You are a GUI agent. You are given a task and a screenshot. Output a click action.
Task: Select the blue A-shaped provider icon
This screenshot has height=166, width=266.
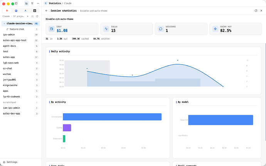(x=25, y=11)
